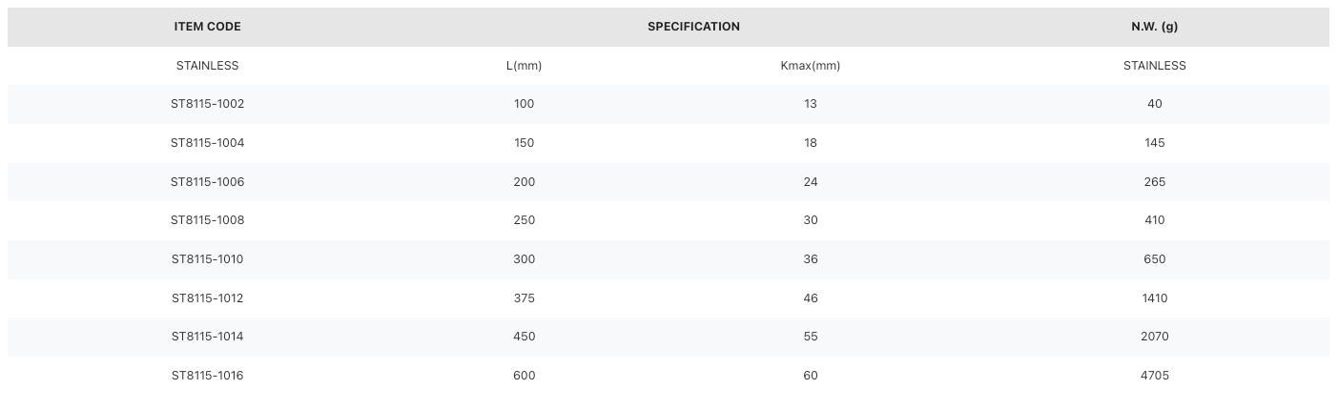Select item code ST8115-1004
The height and width of the screenshot is (410, 1338).
tap(207, 143)
